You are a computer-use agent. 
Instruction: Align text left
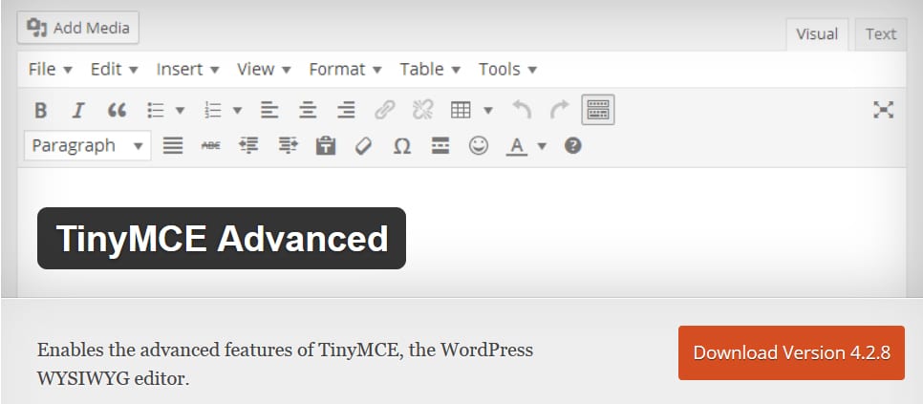pyautogui.click(x=269, y=110)
